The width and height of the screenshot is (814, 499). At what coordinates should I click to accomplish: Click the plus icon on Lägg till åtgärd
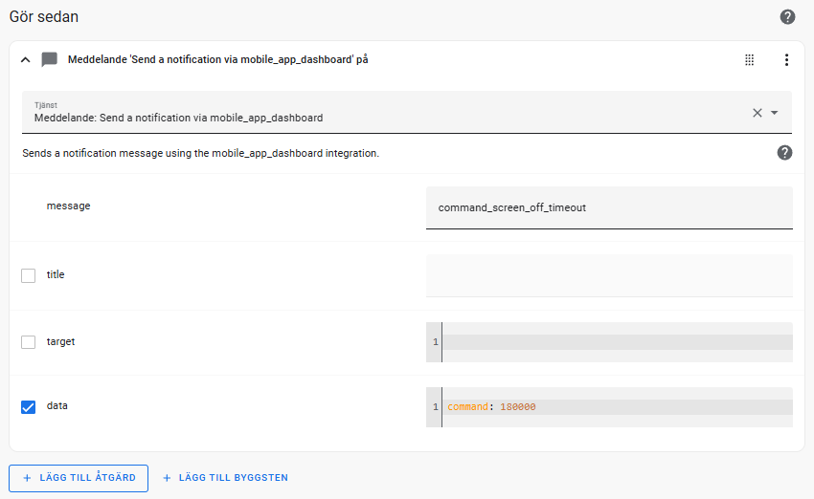27,478
